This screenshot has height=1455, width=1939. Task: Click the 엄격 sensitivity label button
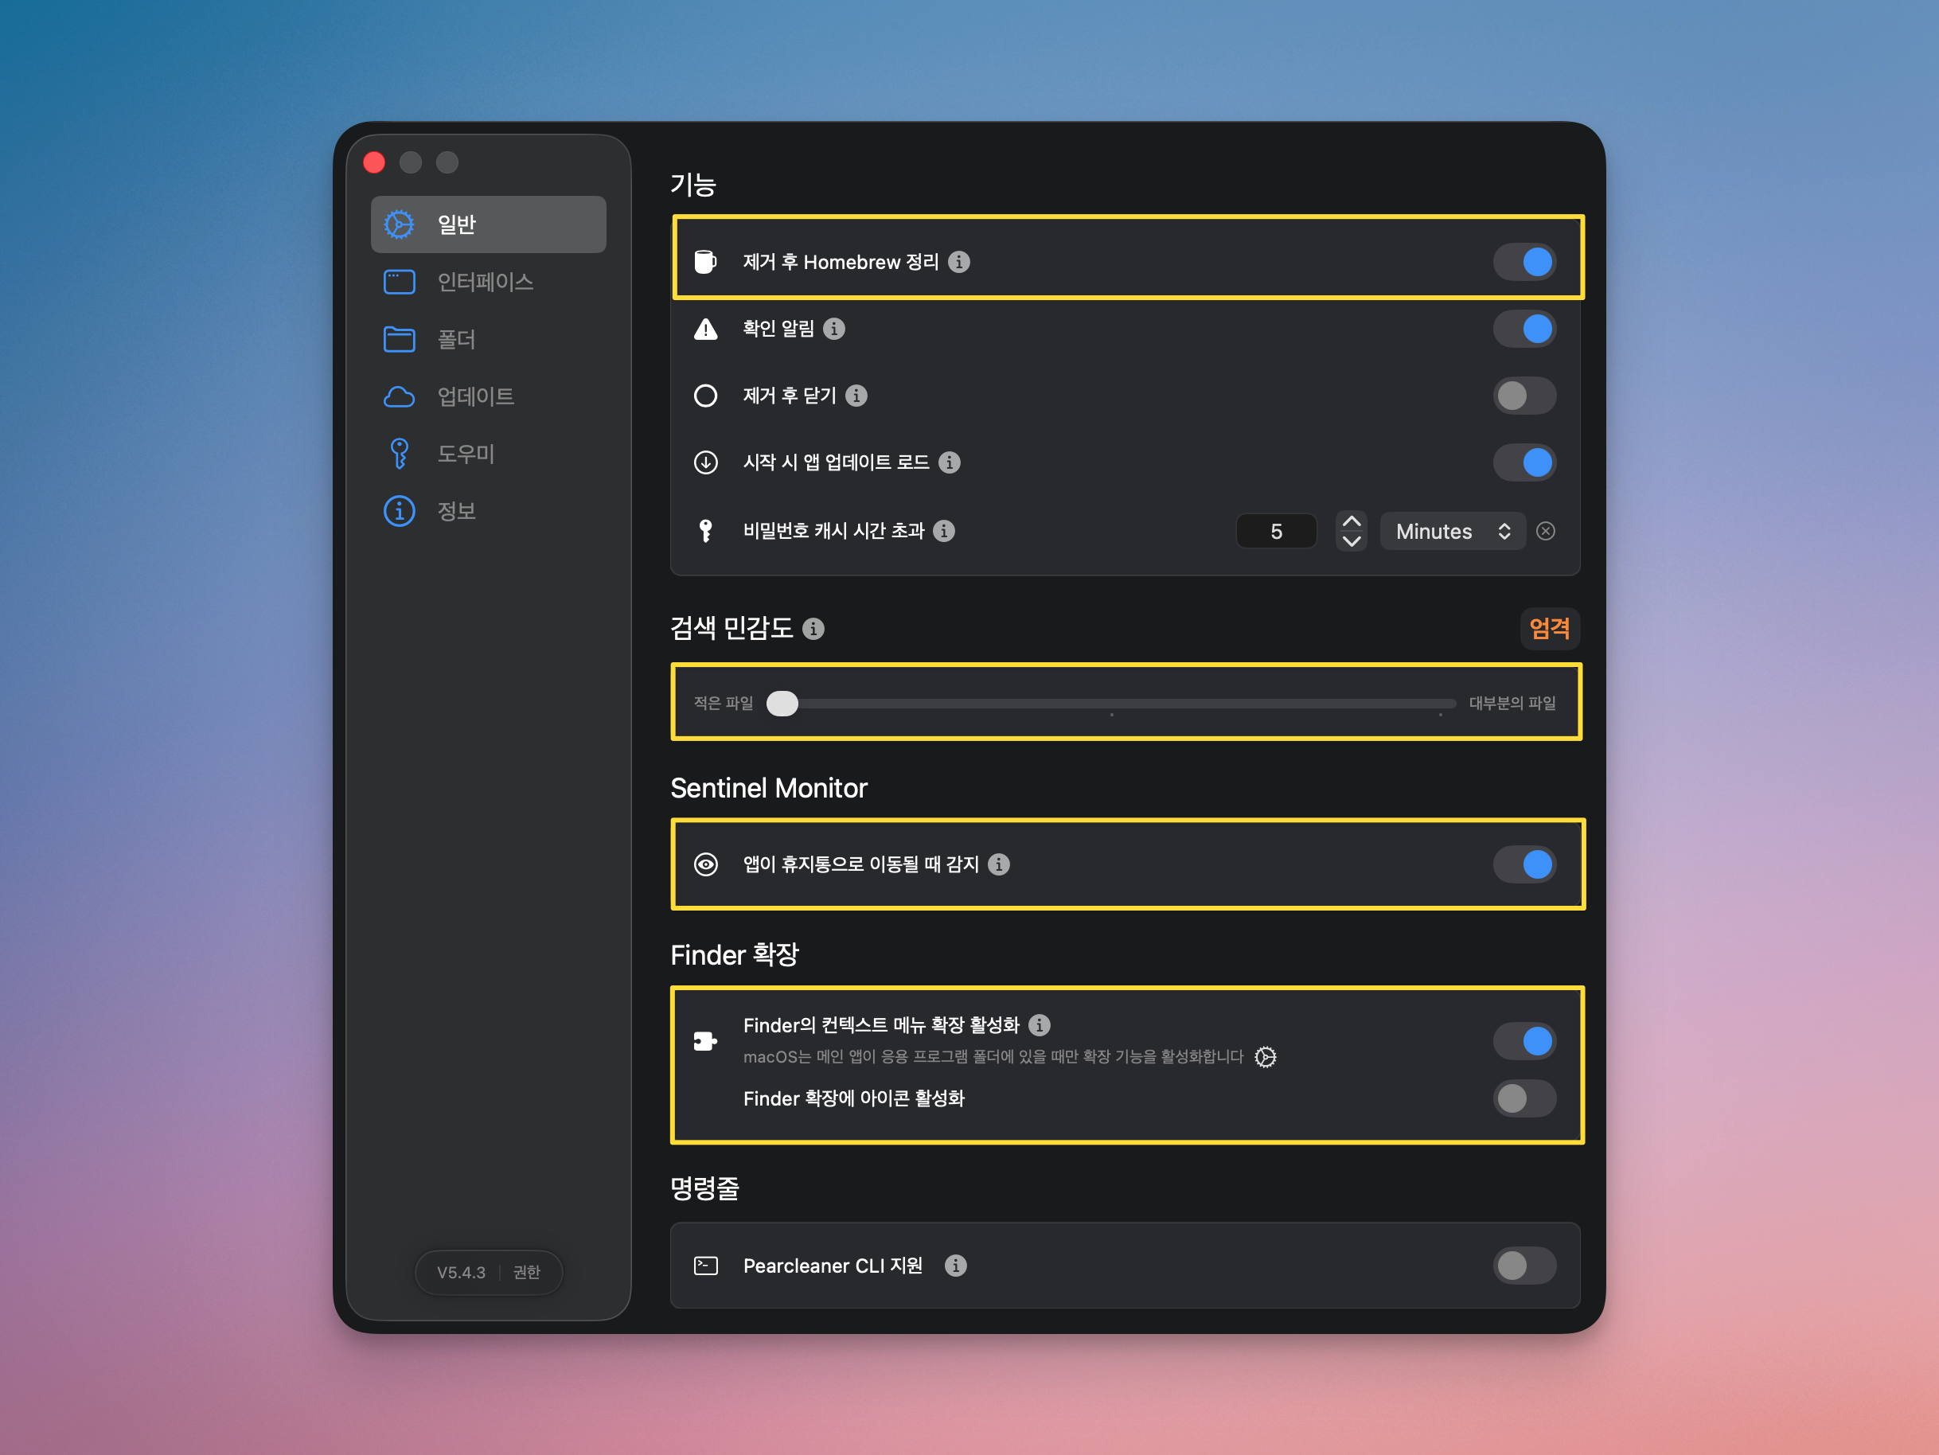coord(1549,629)
